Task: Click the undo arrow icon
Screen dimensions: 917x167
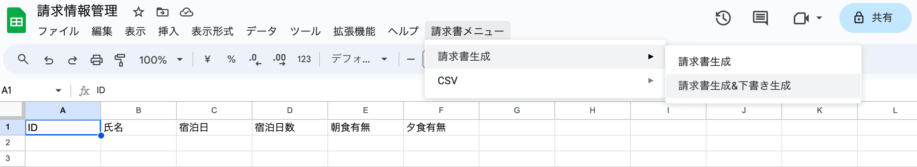Action: coord(49,60)
